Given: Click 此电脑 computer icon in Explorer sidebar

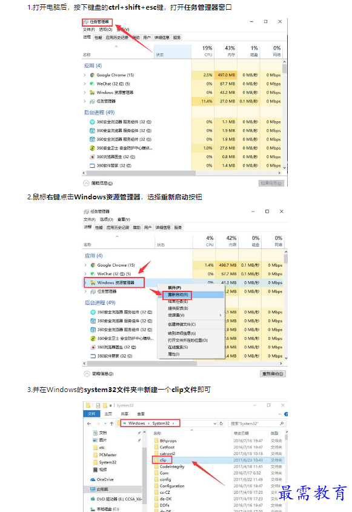Looking at the screenshot, I should [x=93, y=490].
